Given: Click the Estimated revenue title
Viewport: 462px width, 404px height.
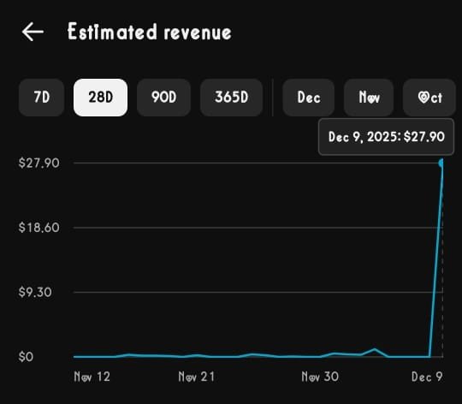Looking at the screenshot, I should pos(150,32).
